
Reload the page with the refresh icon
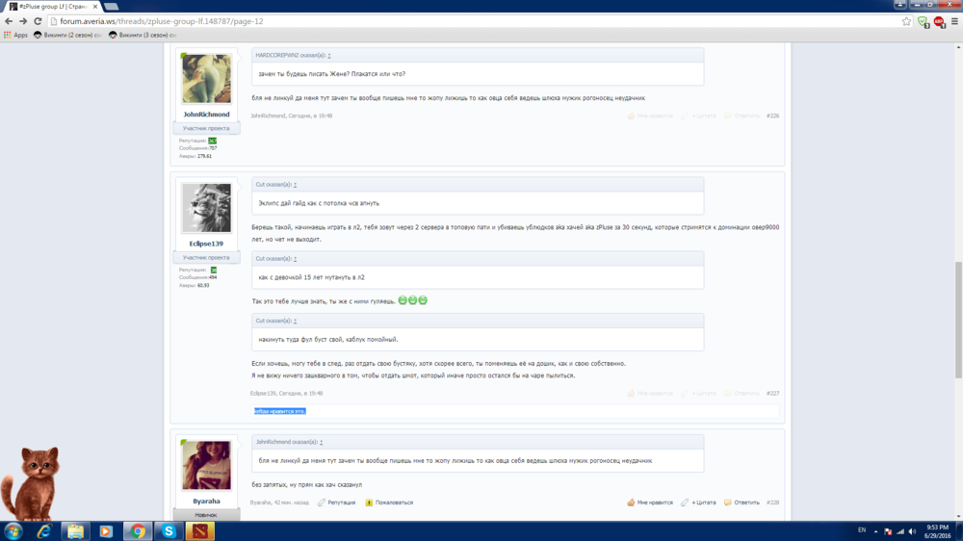[38, 21]
